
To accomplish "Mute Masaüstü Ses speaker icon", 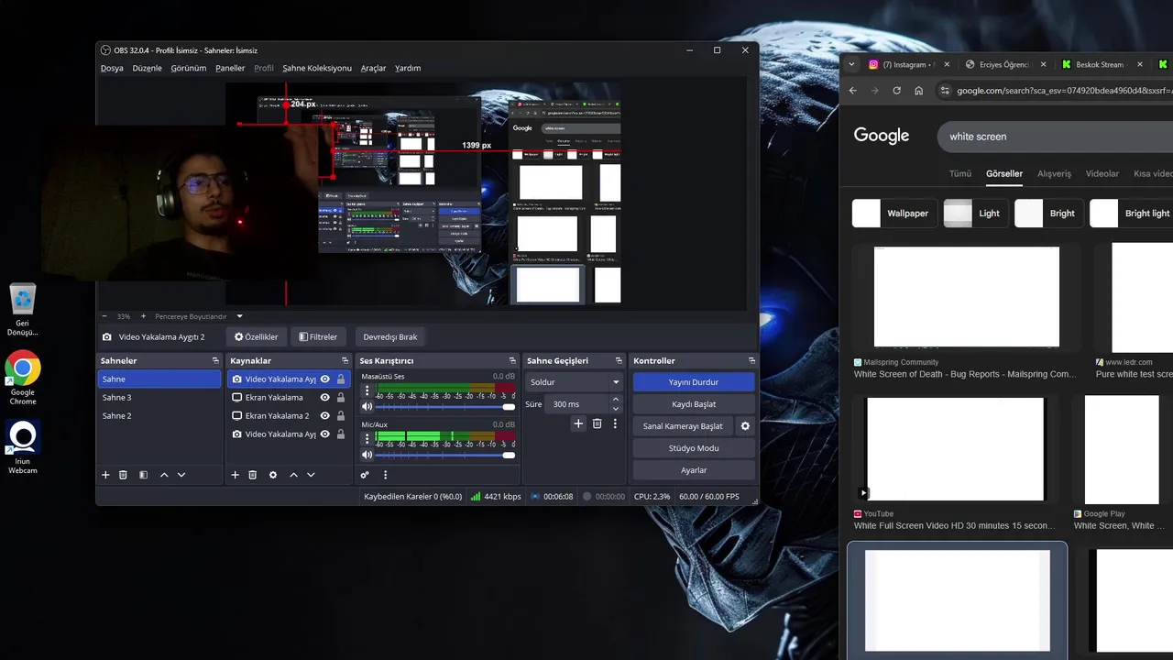I will pos(367,406).
